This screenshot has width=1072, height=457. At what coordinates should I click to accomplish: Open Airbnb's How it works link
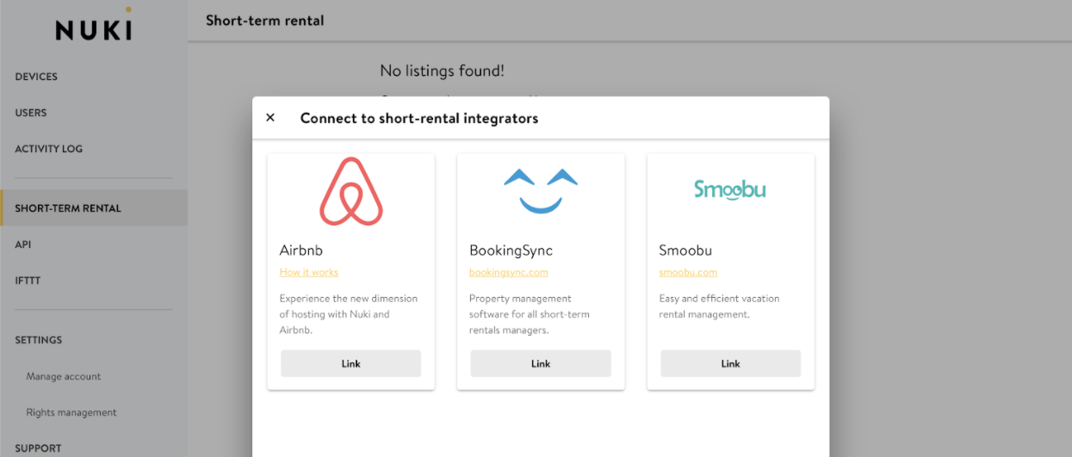pos(309,272)
